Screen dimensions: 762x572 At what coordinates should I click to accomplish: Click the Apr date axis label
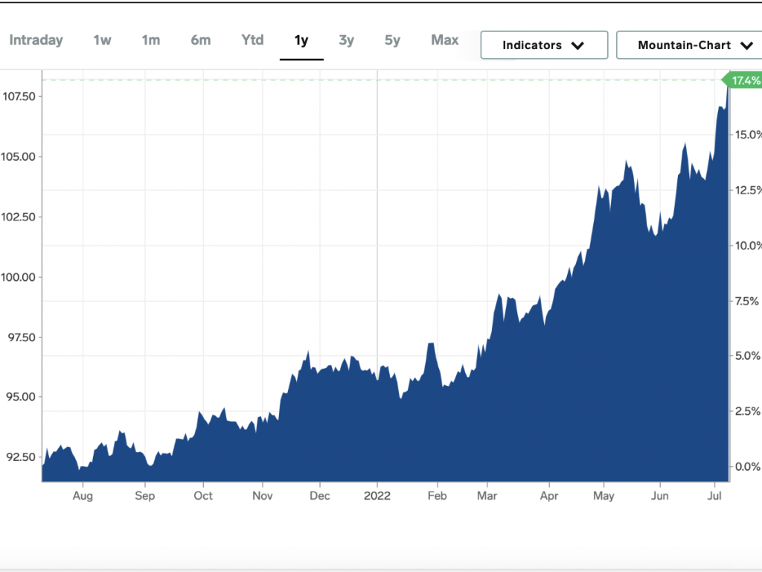[x=549, y=496]
